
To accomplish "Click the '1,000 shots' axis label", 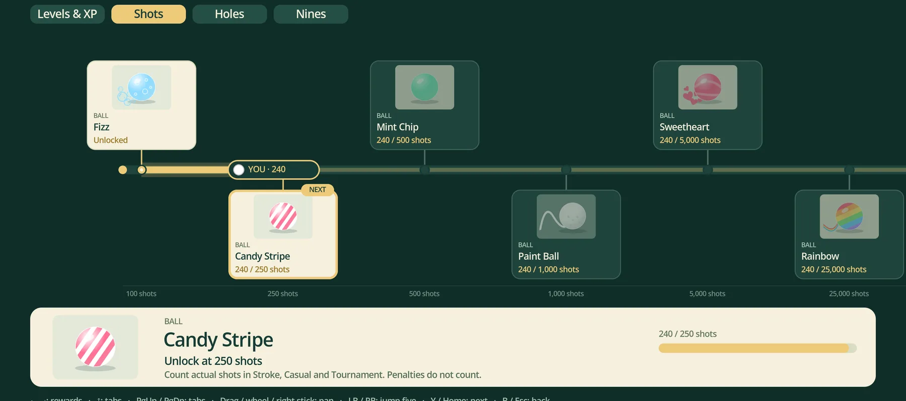I will (x=566, y=294).
